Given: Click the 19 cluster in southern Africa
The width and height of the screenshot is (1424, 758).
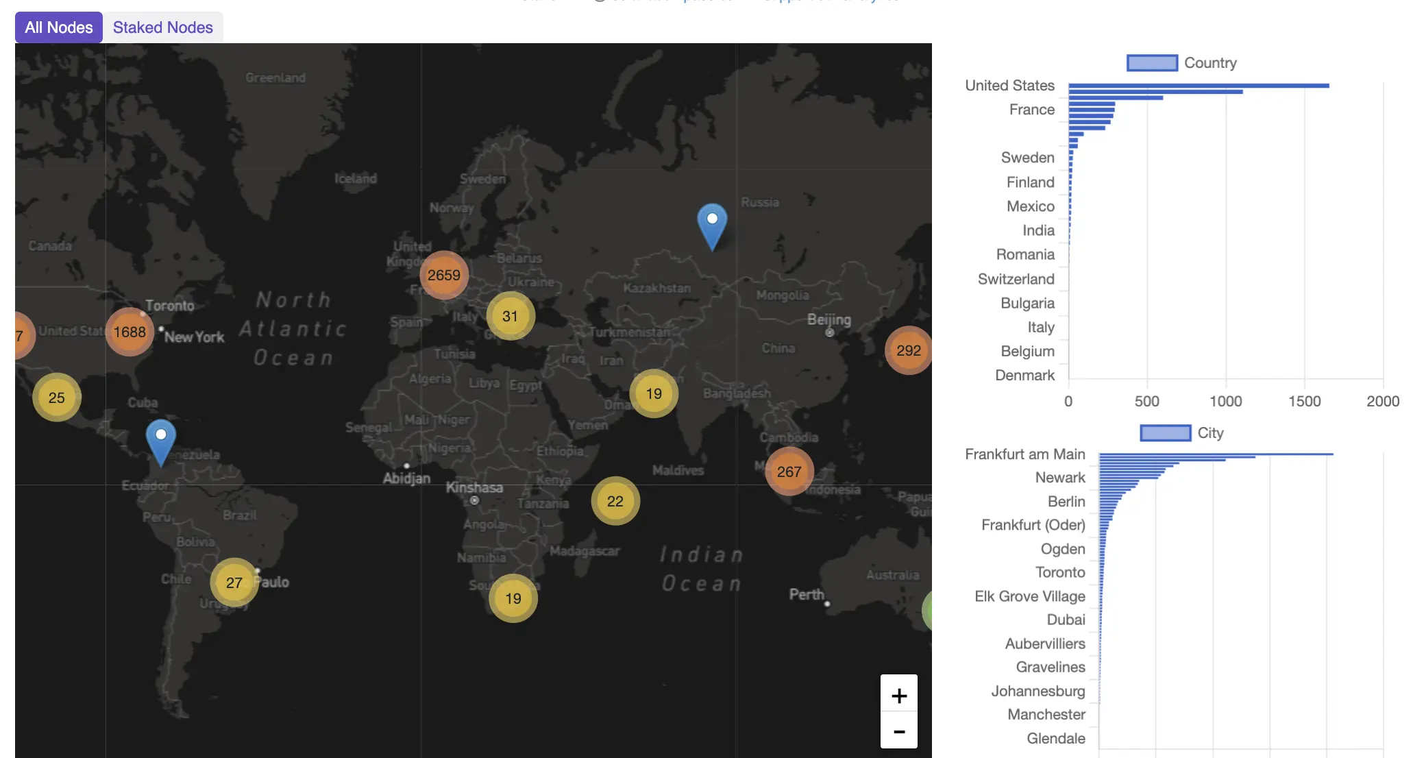Looking at the screenshot, I should click(513, 598).
